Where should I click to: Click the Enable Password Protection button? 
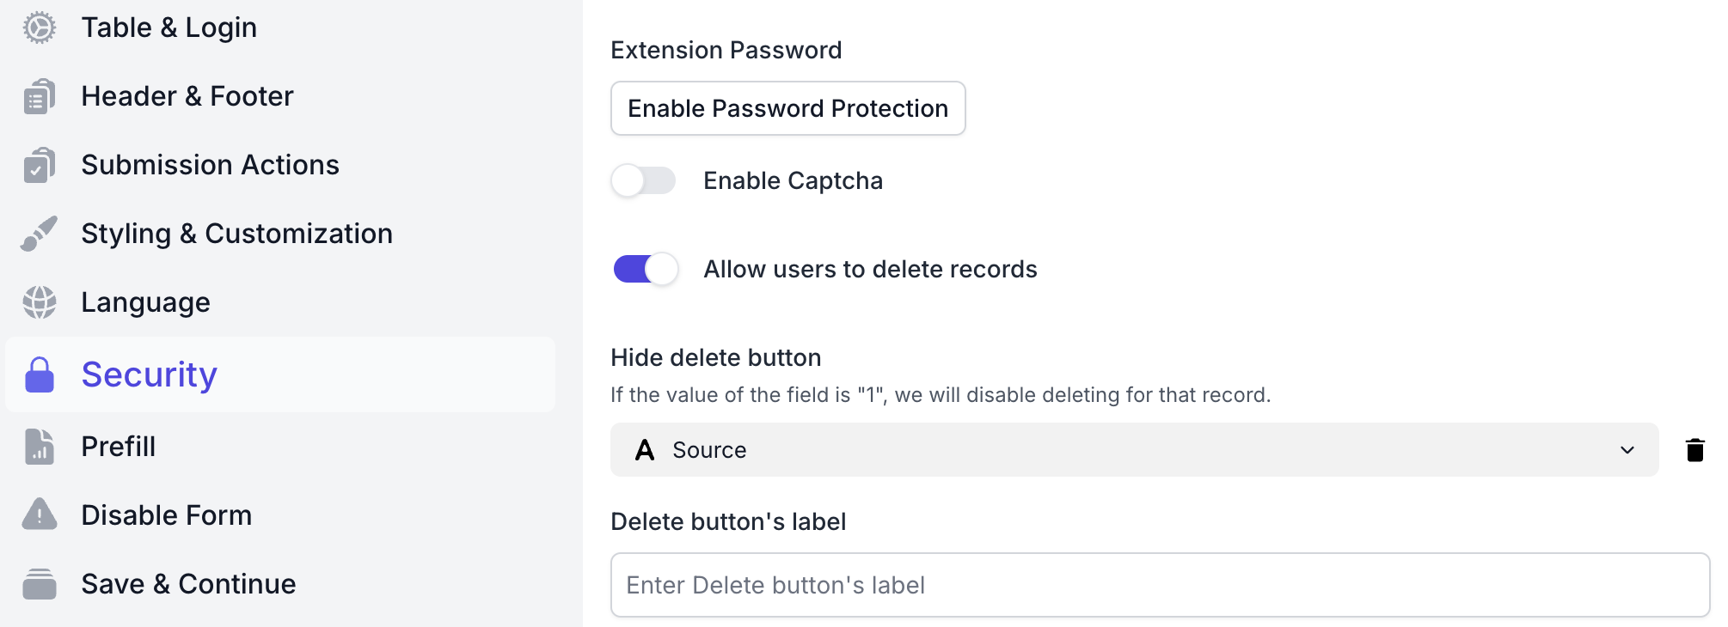click(x=787, y=108)
